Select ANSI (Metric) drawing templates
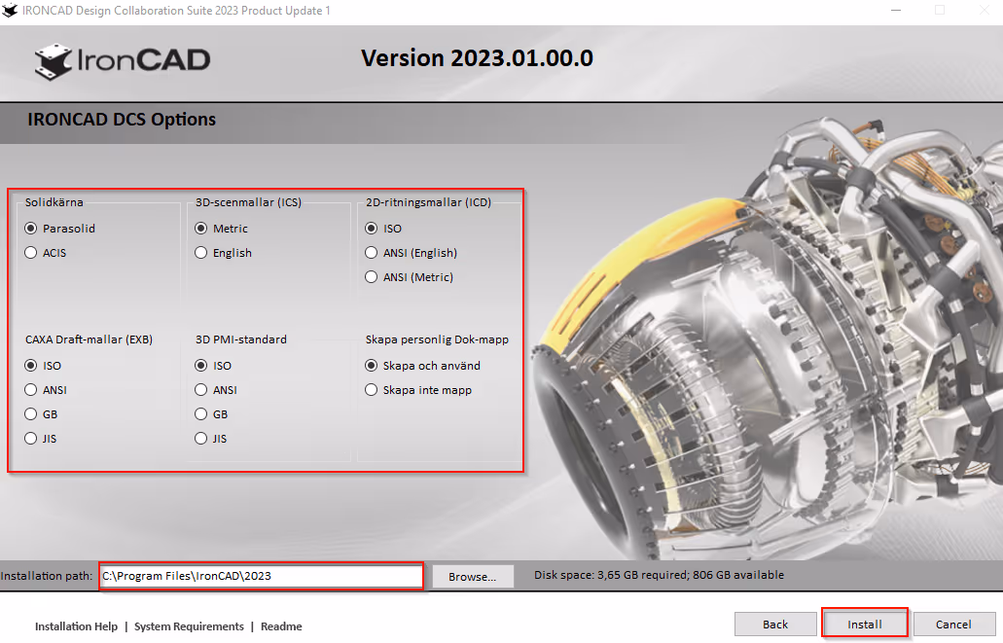The width and height of the screenshot is (1003, 643). pos(409,277)
